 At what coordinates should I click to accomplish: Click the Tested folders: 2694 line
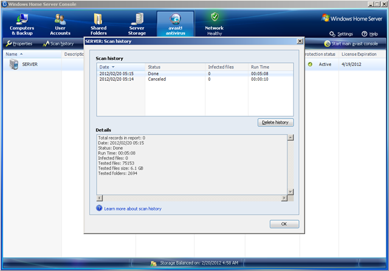point(117,173)
